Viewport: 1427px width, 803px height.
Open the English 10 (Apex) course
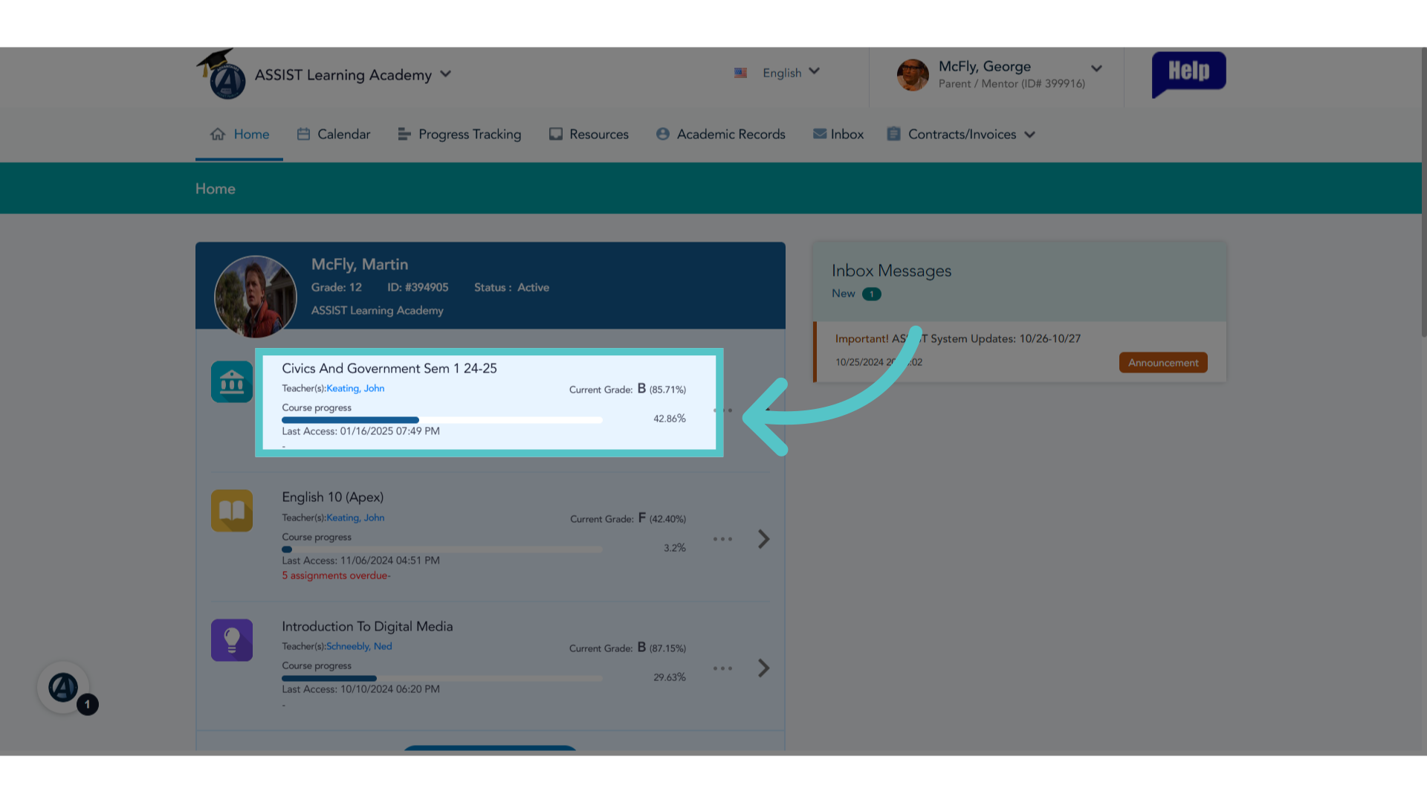click(332, 497)
